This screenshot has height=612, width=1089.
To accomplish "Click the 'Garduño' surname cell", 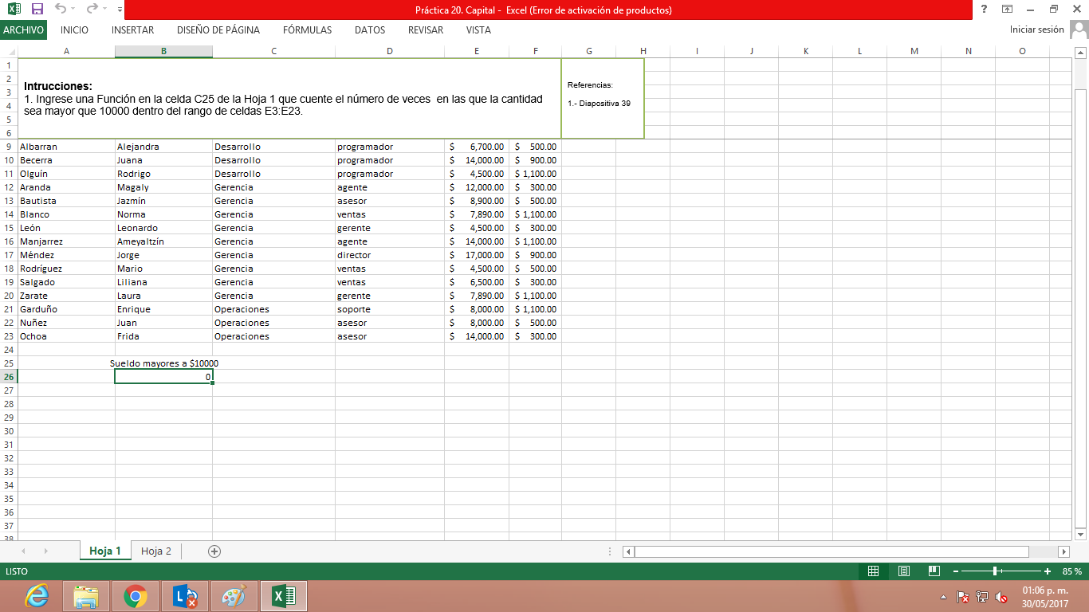I will pos(66,309).
